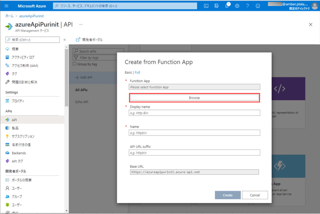Click the Display name input field
This screenshot has width=320, height=214.
pos(194,112)
